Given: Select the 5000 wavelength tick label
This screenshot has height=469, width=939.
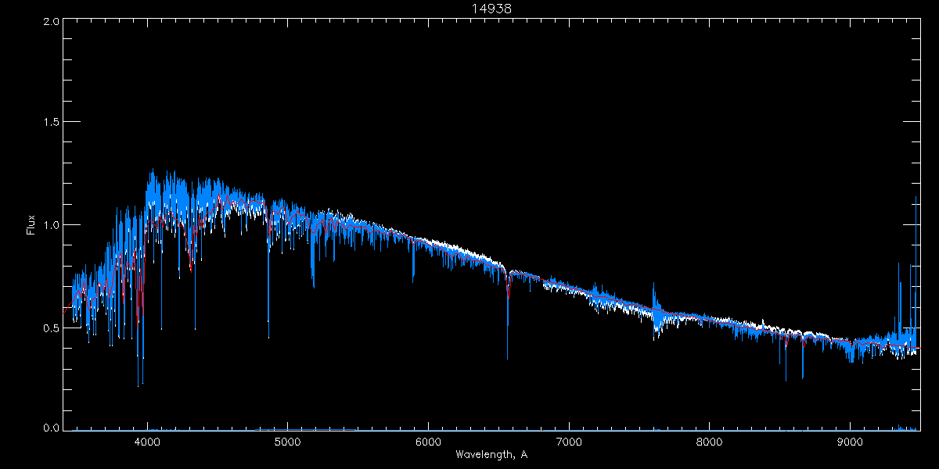Looking at the screenshot, I should (288, 442).
